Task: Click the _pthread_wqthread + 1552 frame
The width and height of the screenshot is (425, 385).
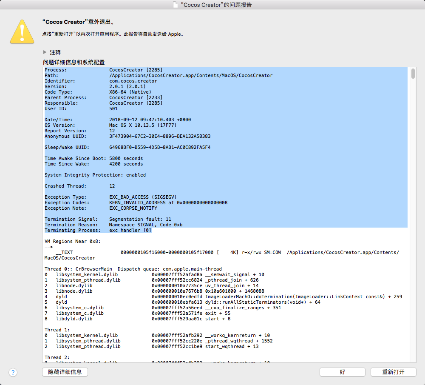Action: [159, 341]
